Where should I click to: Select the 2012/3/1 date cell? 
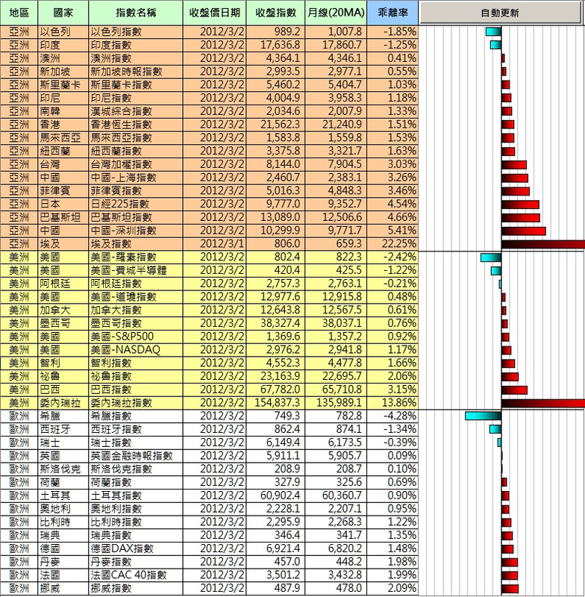(215, 244)
